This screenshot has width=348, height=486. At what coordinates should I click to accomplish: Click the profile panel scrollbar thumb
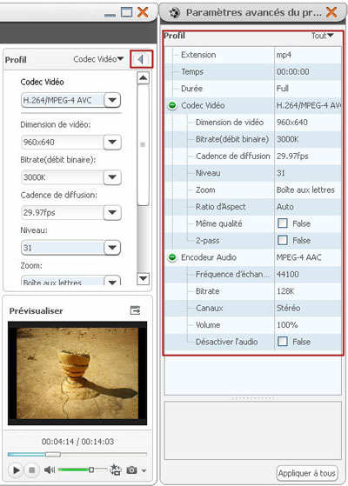click(x=143, y=145)
